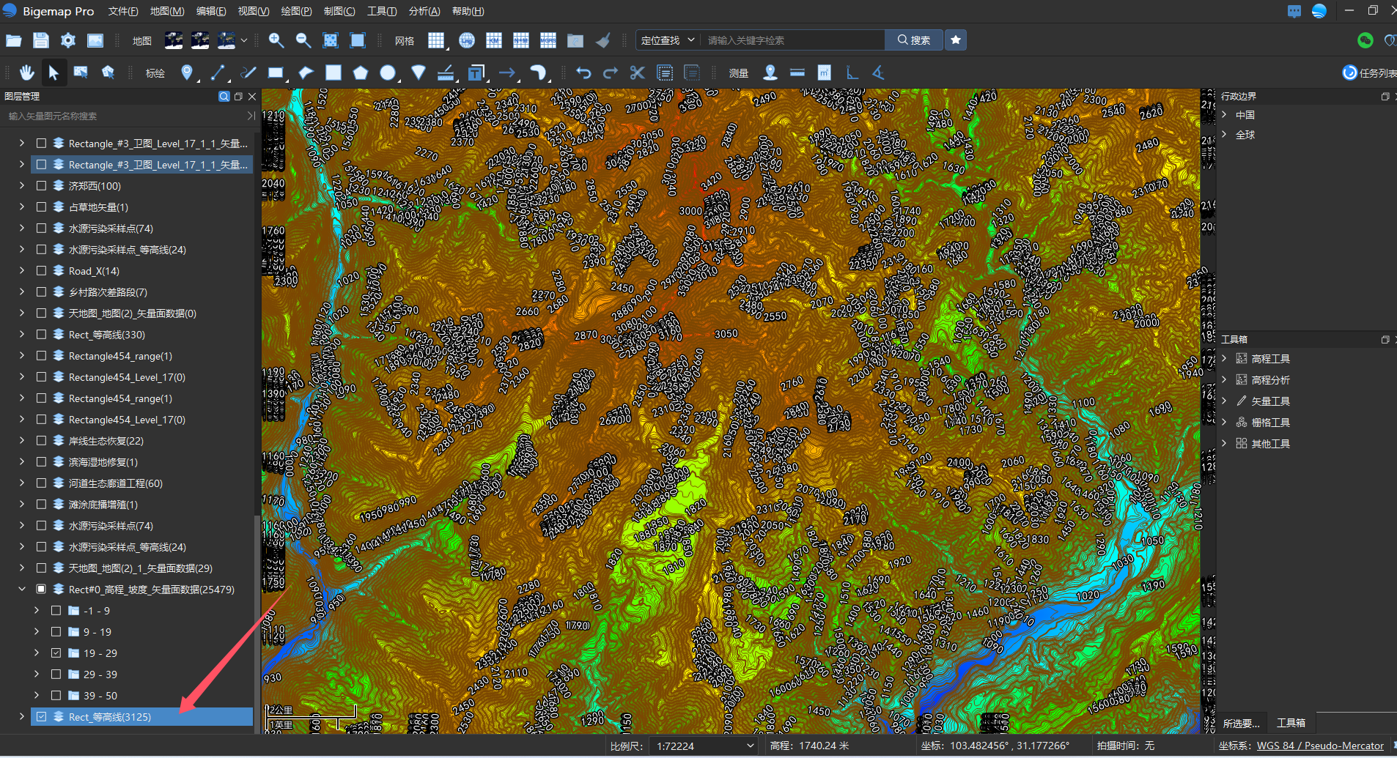This screenshot has height=758, width=1397.
Task: Click the 搜索 search button
Action: [x=914, y=40]
